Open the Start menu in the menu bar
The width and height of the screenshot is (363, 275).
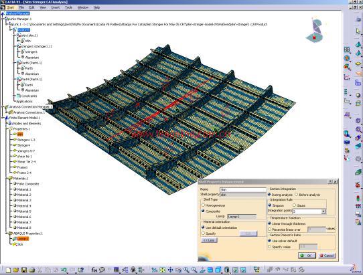click(11, 7)
